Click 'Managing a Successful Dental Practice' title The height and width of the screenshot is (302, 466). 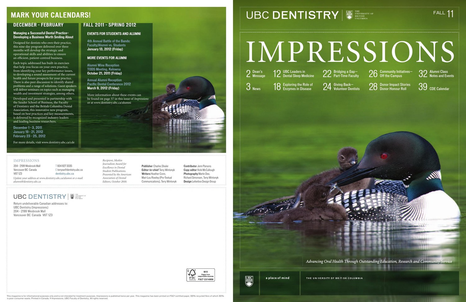coord(43,35)
